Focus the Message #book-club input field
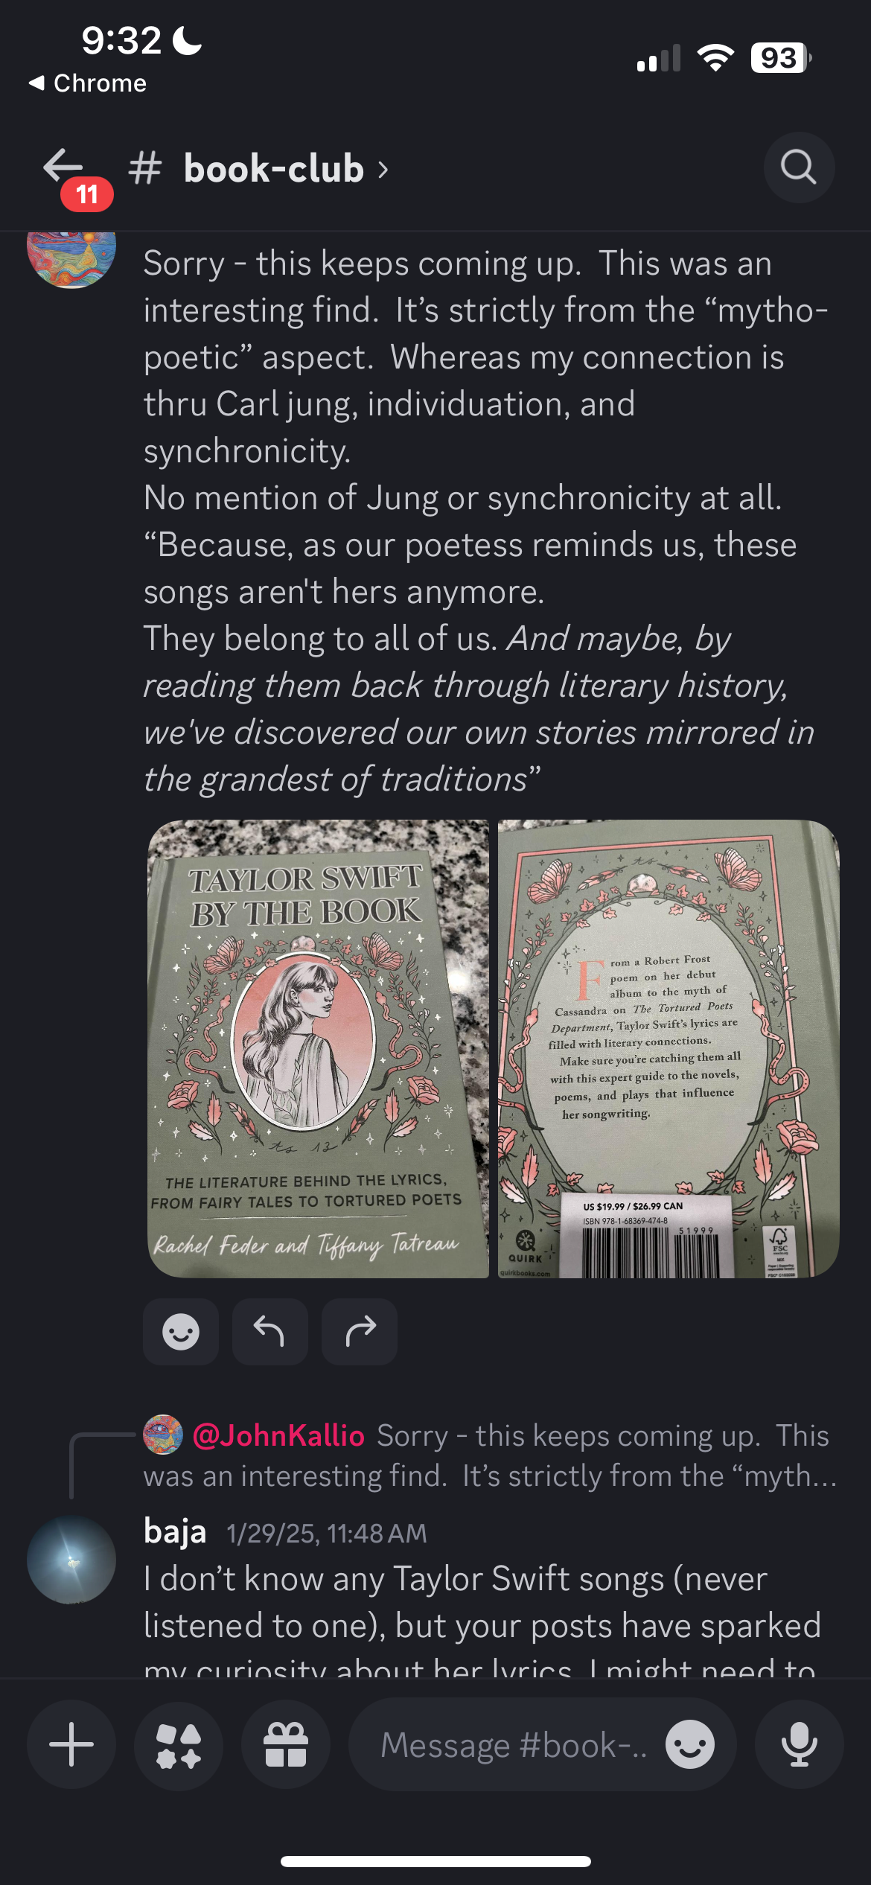This screenshot has height=1885, width=871. (x=514, y=1744)
